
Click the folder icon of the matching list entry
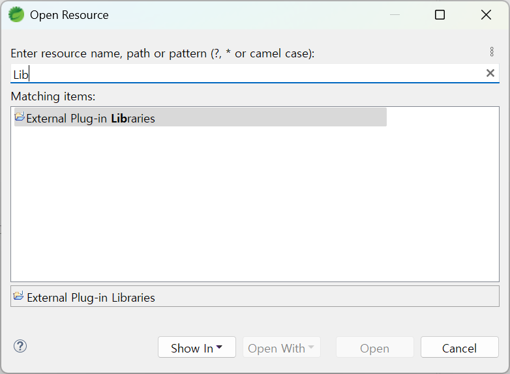click(20, 117)
